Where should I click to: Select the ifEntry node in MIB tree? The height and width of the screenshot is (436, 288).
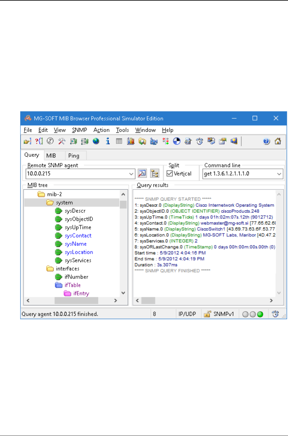point(77,293)
